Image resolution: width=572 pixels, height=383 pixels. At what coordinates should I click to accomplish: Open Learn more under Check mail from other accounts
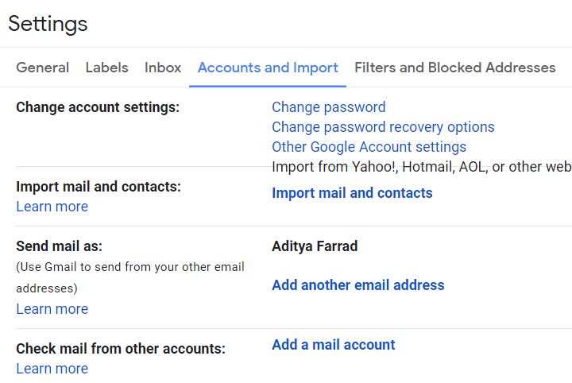tap(52, 369)
